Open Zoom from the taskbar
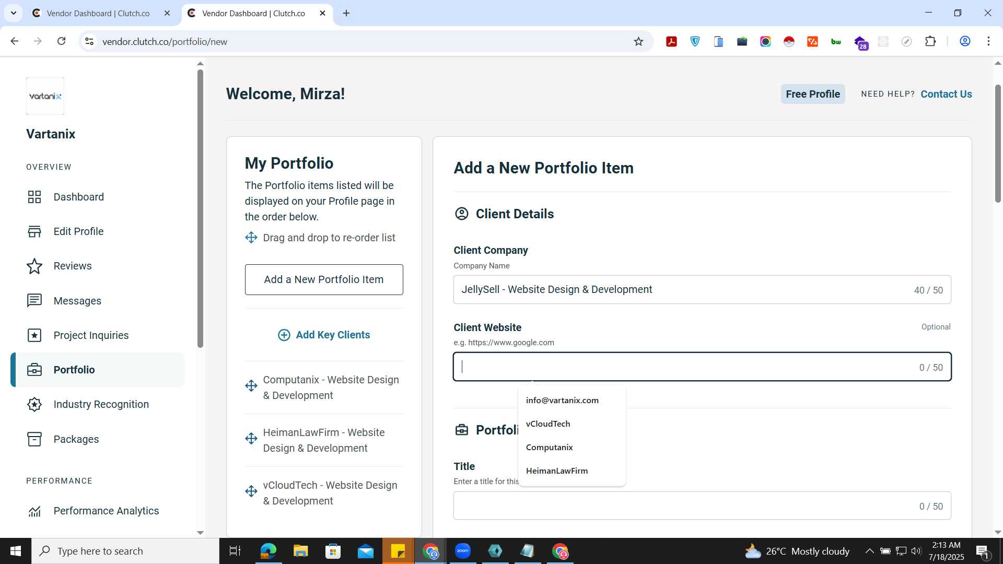1003x564 pixels. coord(463,551)
